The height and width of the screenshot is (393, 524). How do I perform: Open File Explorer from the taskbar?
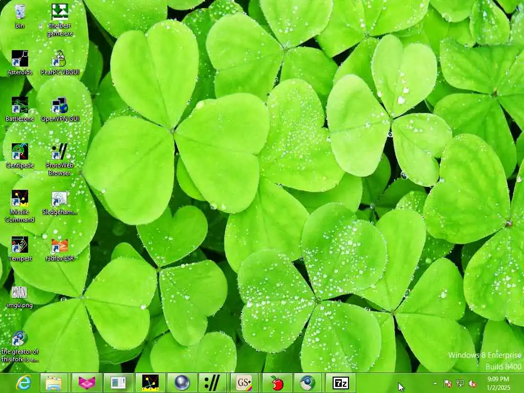[53, 383]
